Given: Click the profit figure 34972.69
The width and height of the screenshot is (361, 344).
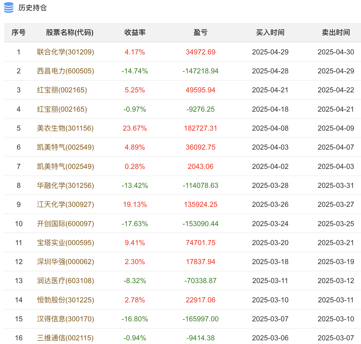Looking at the screenshot, I should click(x=201, y=52).
